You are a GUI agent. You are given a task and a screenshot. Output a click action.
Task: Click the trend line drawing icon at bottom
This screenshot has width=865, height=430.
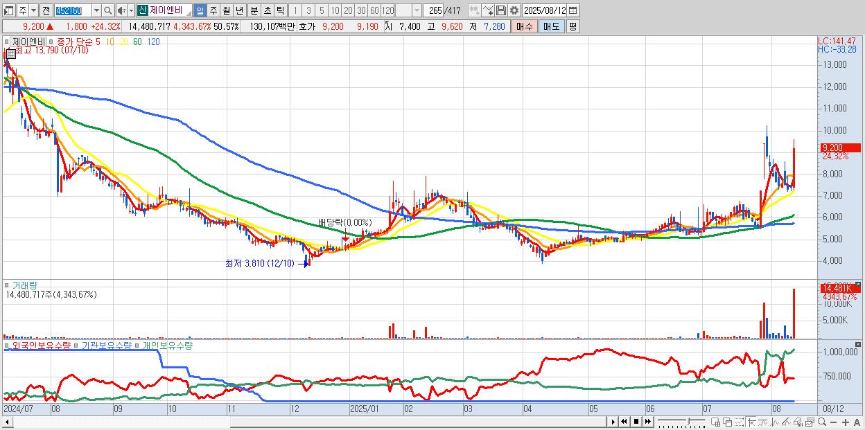point(763,422)
